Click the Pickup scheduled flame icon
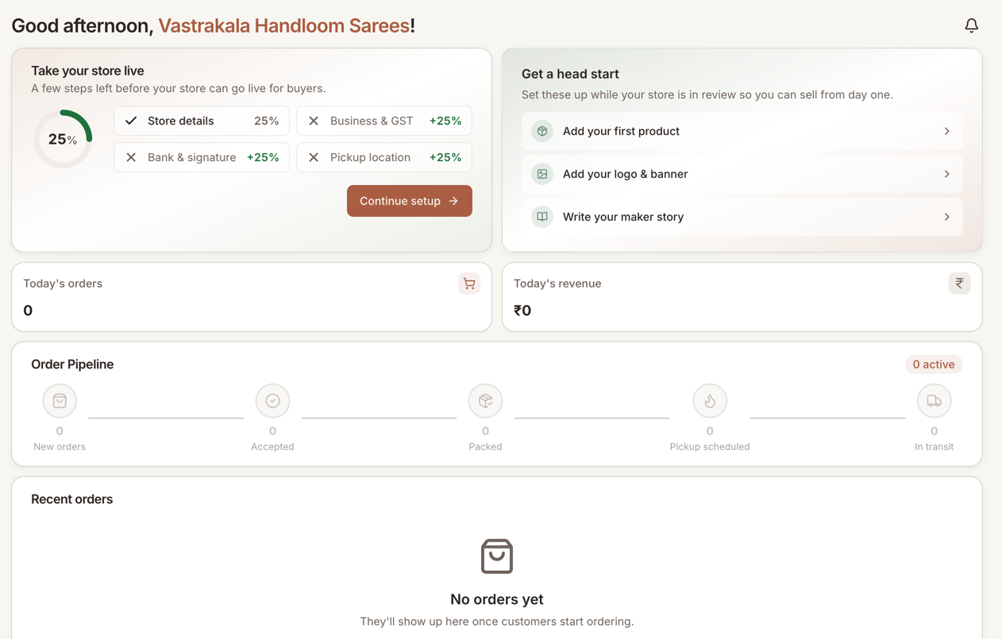The width and height of the screenshot is (1002, 639). (710, 401)
